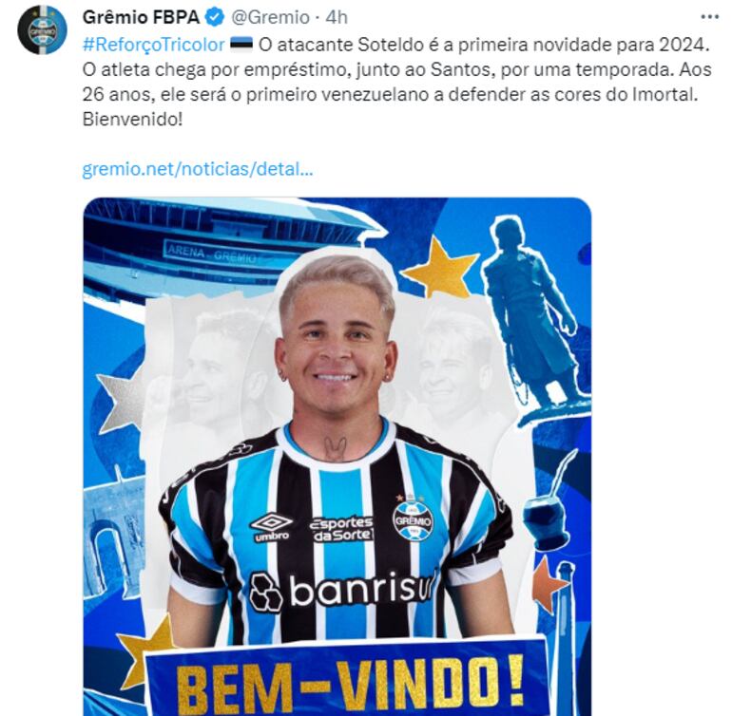Open the #ReforçoTricolor hashtag

(154, 45)
